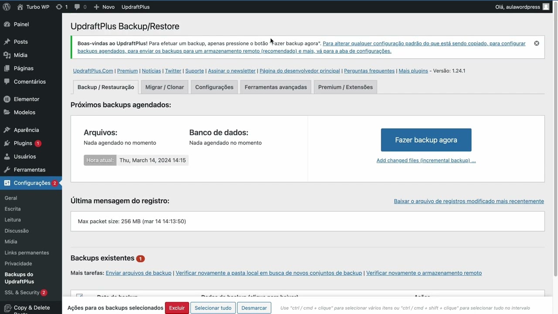Click Enviar arquivos de backup link
The height and width of the screenshot is (314, 558).
coord(138,273)
